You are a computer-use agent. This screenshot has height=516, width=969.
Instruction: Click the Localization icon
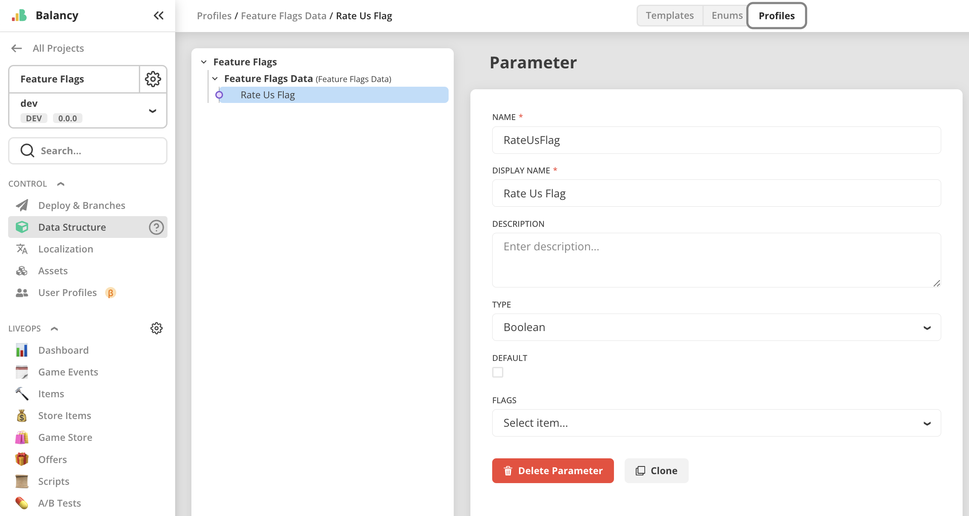click(x=22, y=249)
